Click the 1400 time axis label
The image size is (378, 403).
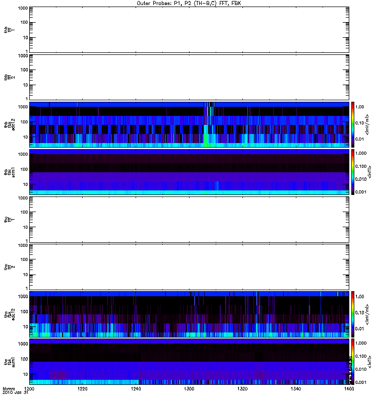click(349, 388)
